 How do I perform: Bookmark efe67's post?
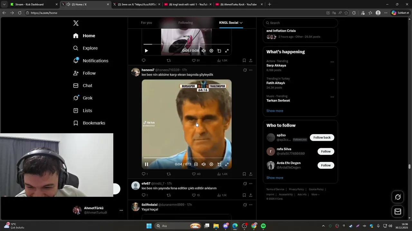pos(244,195)
